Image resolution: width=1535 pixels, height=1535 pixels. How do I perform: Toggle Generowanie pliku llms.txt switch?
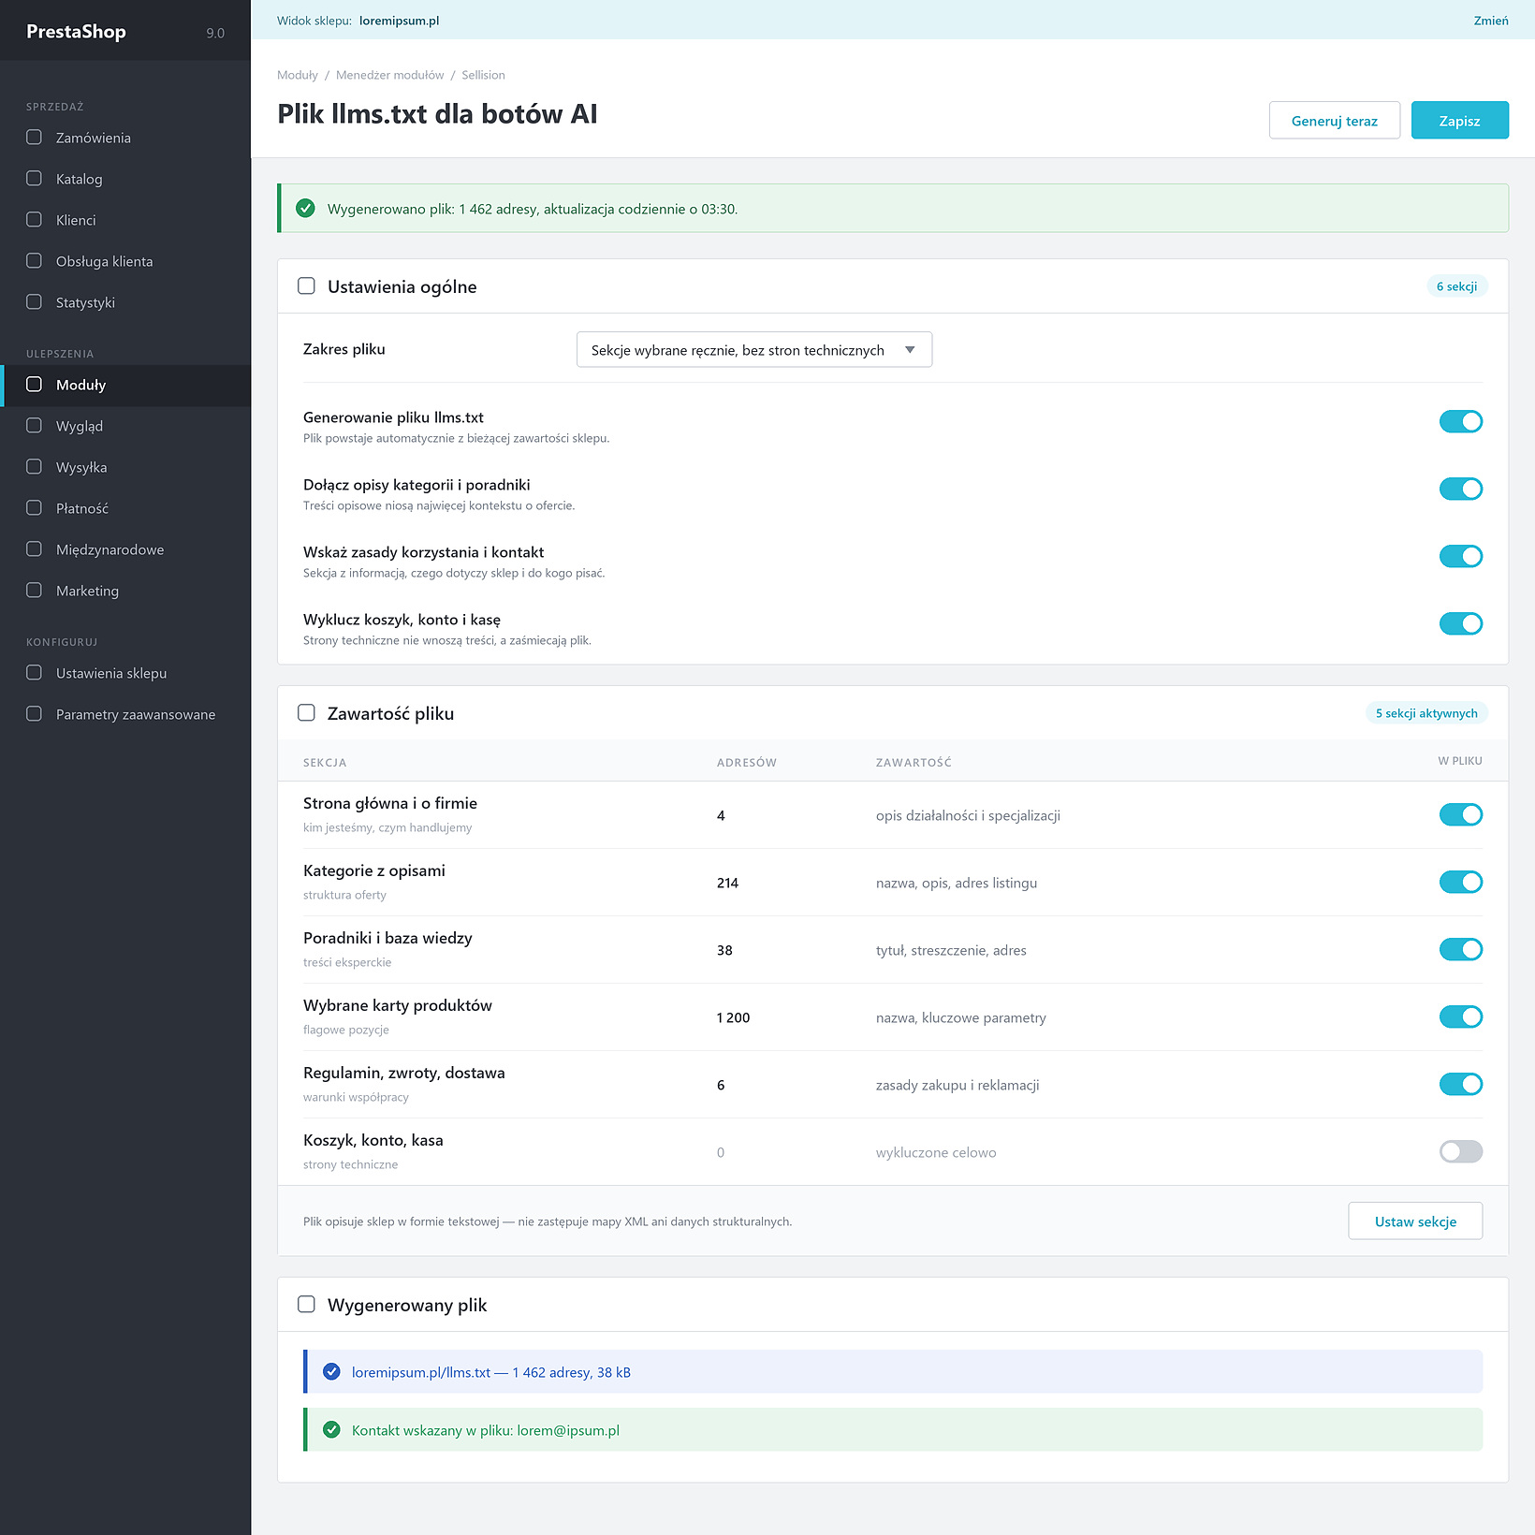1460,422
